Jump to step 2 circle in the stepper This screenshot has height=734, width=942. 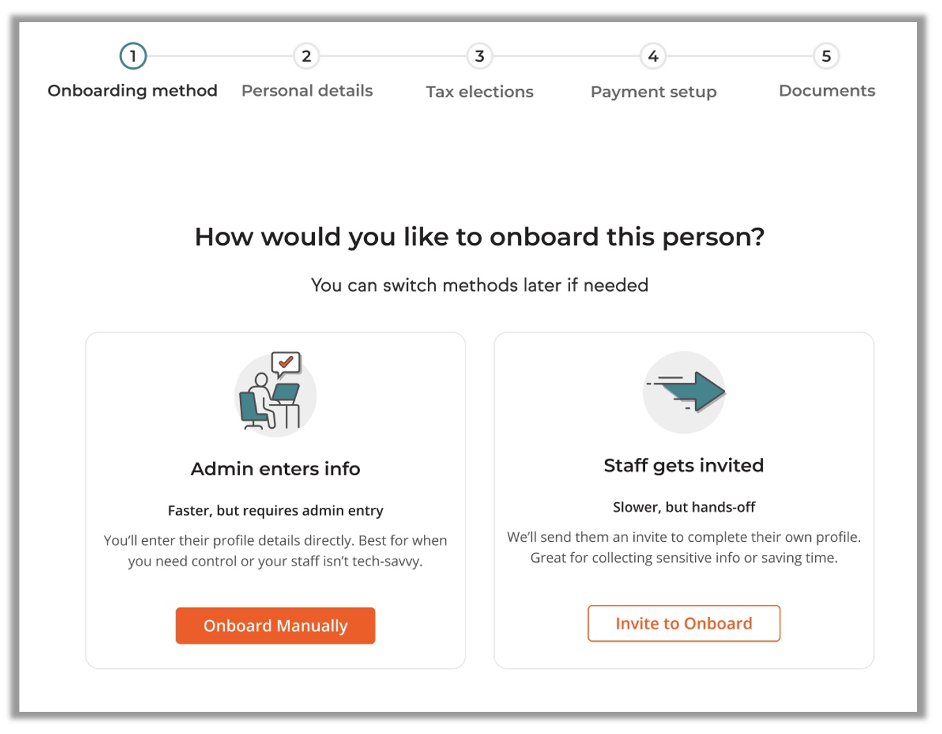(x=306, y=56)
